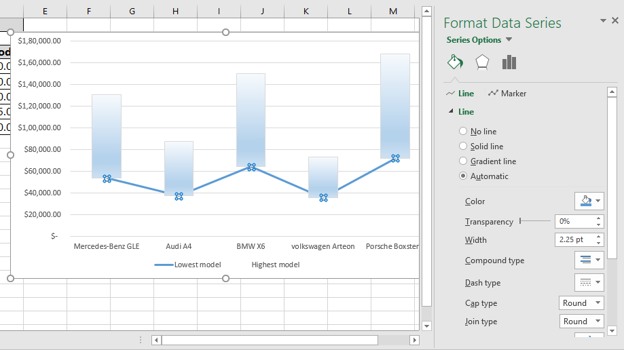Select column J header
The height and width of the screenshot is (350, 624).
[262, 11]
